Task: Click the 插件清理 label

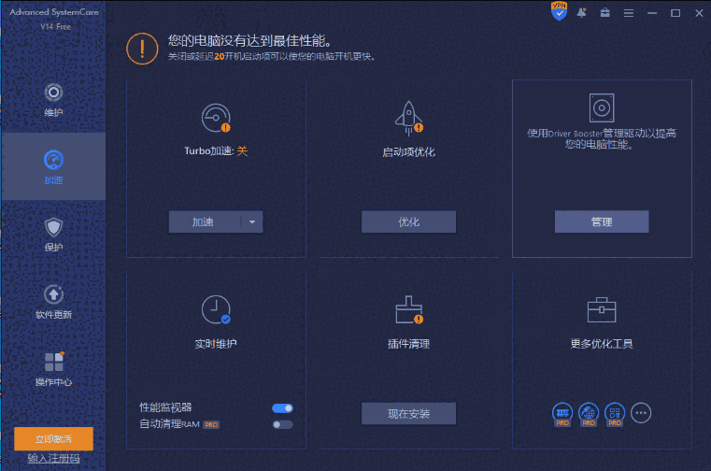Action: 408,344
